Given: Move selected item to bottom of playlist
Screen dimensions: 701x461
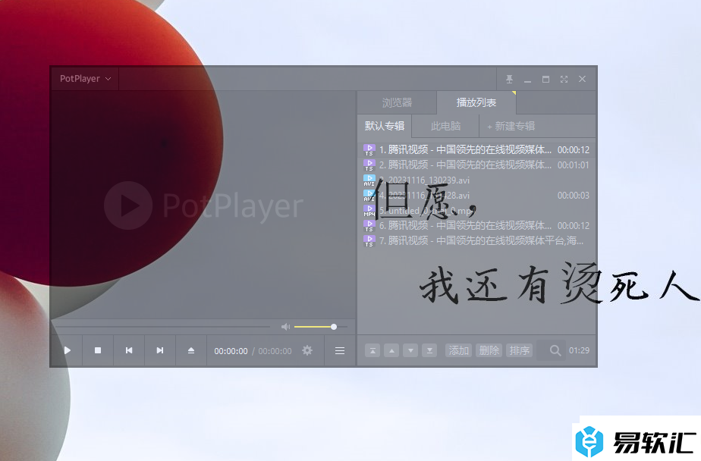Looking at the screenshot, I should click(429, 350).
